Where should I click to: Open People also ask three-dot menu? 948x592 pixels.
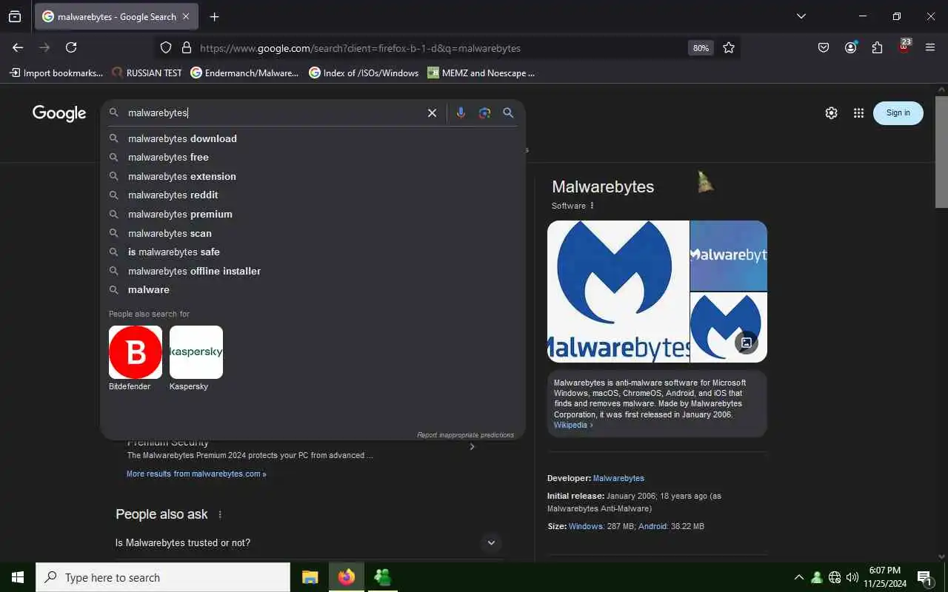coord(220,515)
